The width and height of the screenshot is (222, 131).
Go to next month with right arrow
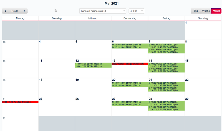click(x=24, y=11)
